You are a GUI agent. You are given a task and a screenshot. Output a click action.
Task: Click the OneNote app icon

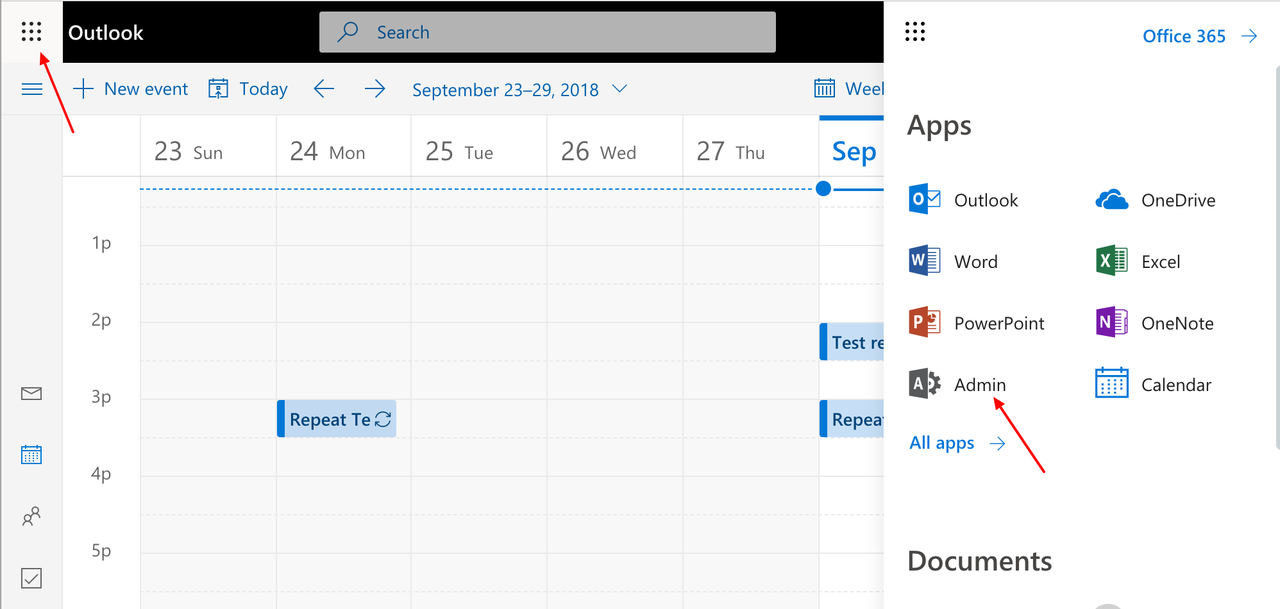[x=1111, y=322]
